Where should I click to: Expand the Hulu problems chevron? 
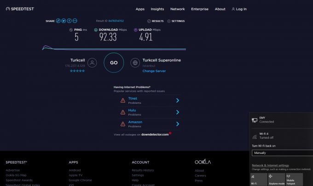click(x=177, y=112)
